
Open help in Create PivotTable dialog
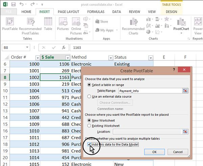(x=174, y=70)
